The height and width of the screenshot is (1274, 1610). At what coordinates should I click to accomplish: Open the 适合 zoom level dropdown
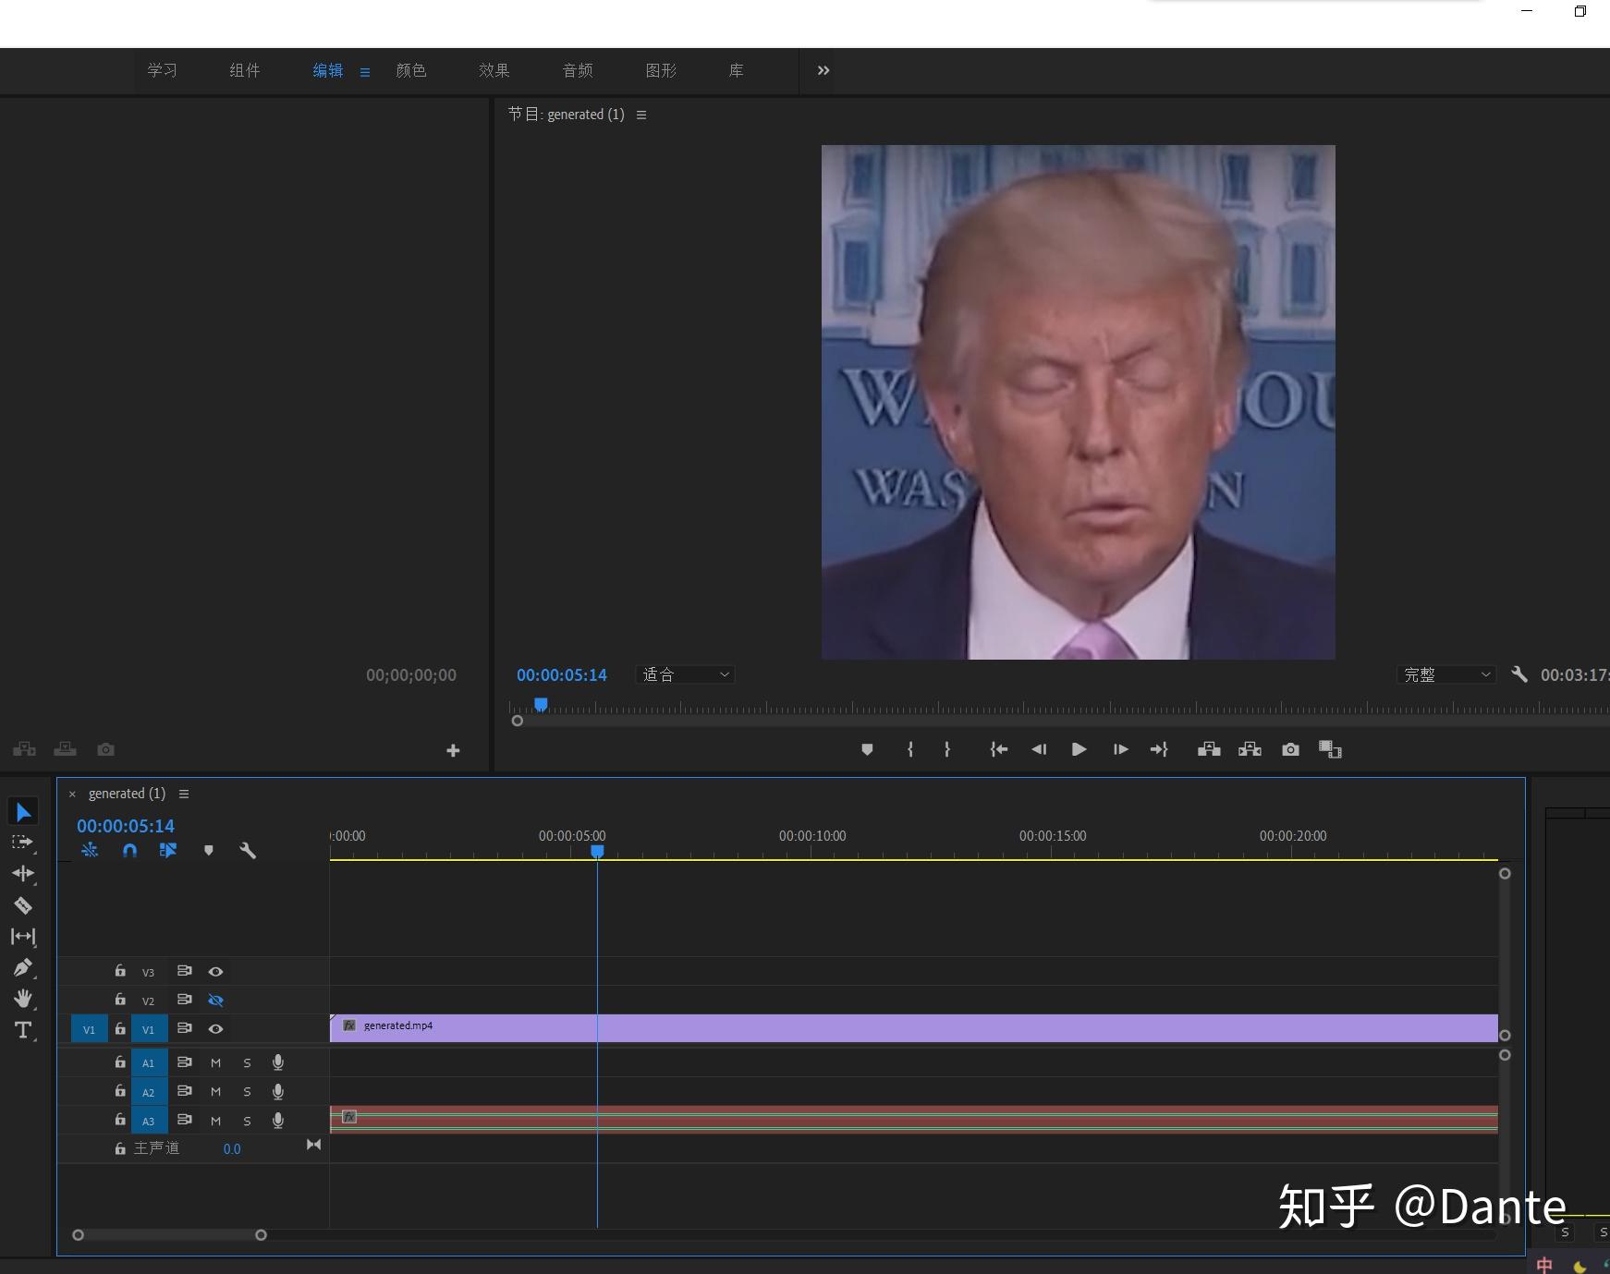(685, 674)
